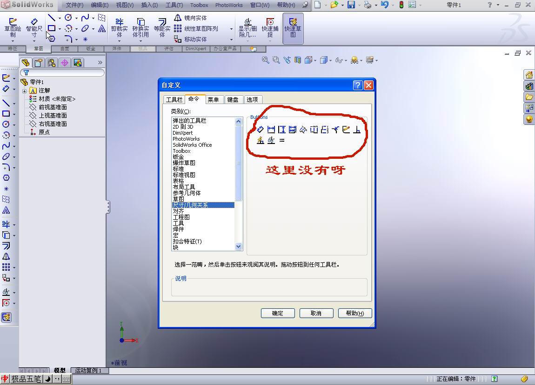Click 移动实体 Move Entities
Screen dimensions: 535x385
[x=191, y=39]
